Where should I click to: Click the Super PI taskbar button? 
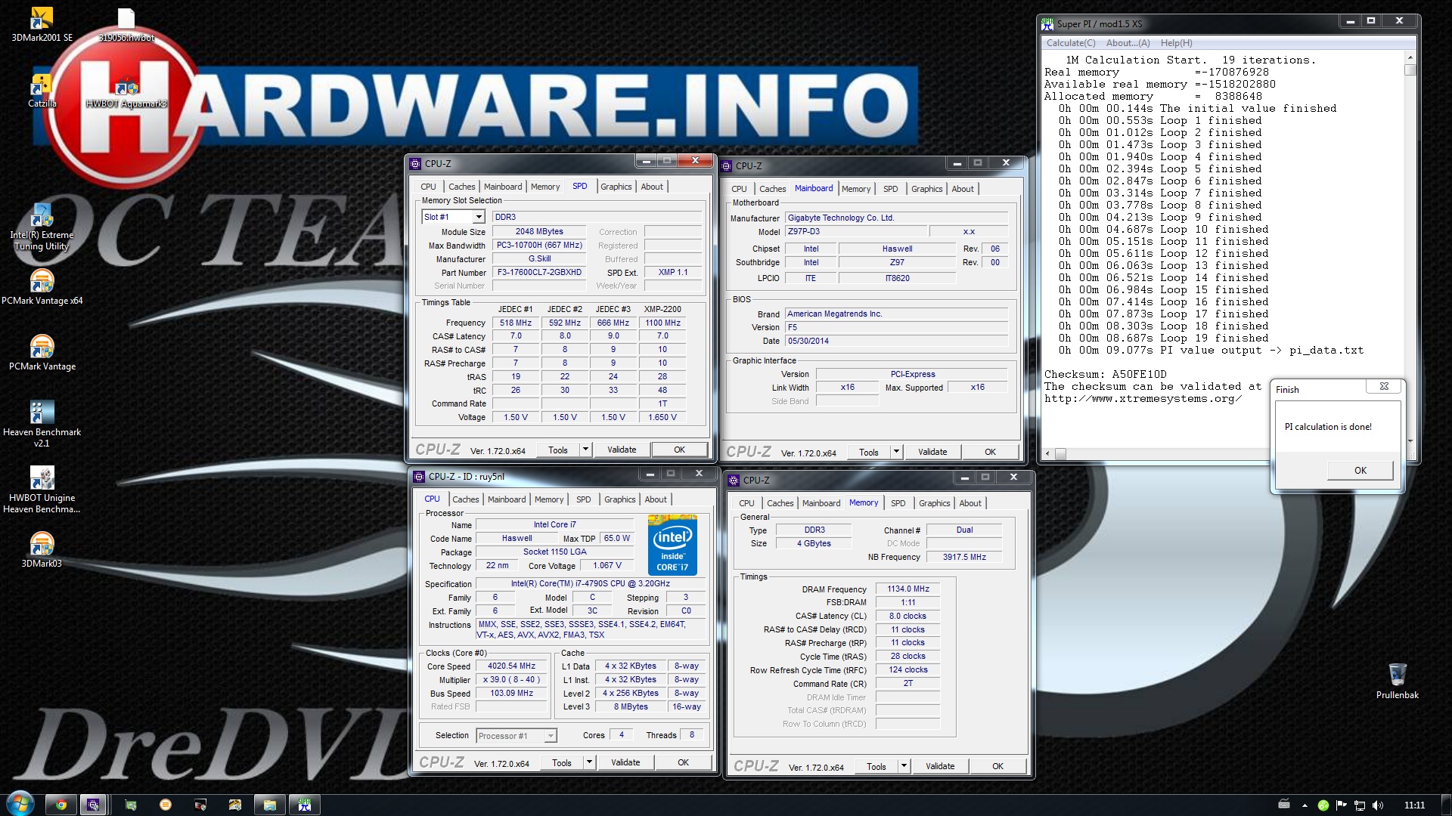point(304,805)
